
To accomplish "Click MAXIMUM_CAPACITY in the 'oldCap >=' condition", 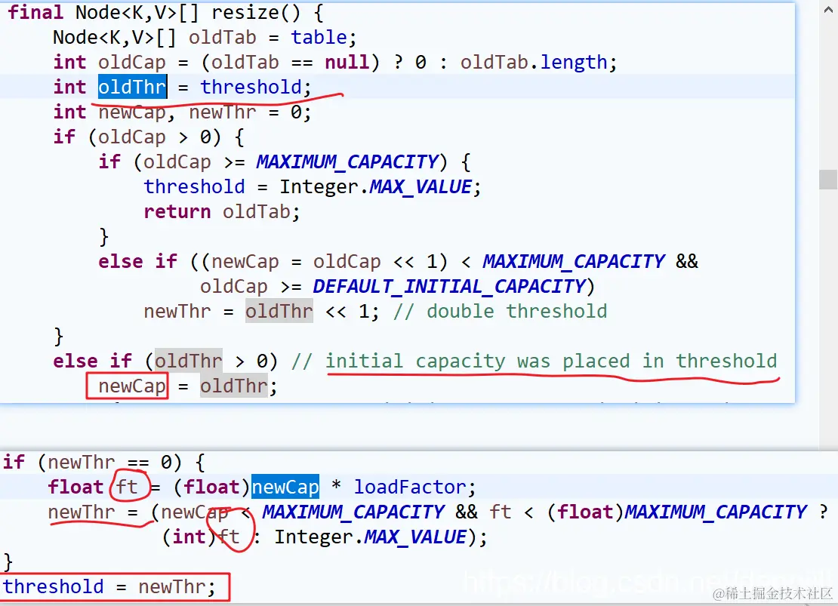I will [x=347, y=161].
